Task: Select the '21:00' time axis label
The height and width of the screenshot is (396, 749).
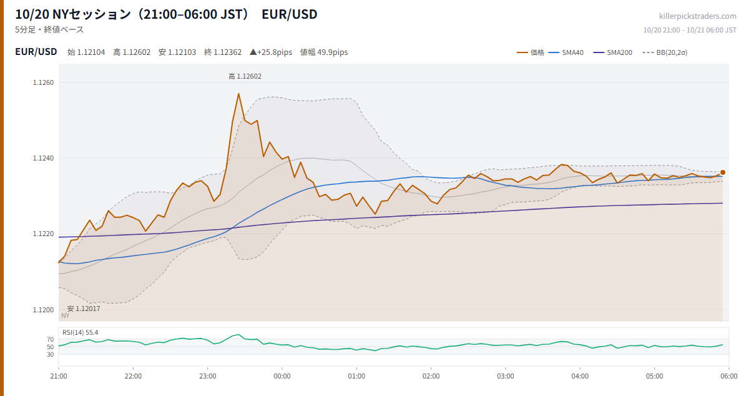Action: point(59,376)
